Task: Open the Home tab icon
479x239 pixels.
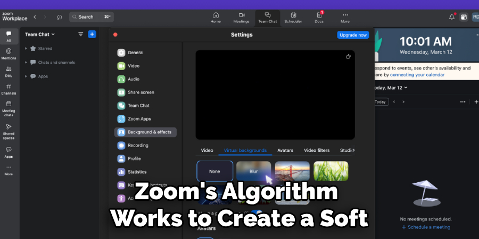Action: 216,15
